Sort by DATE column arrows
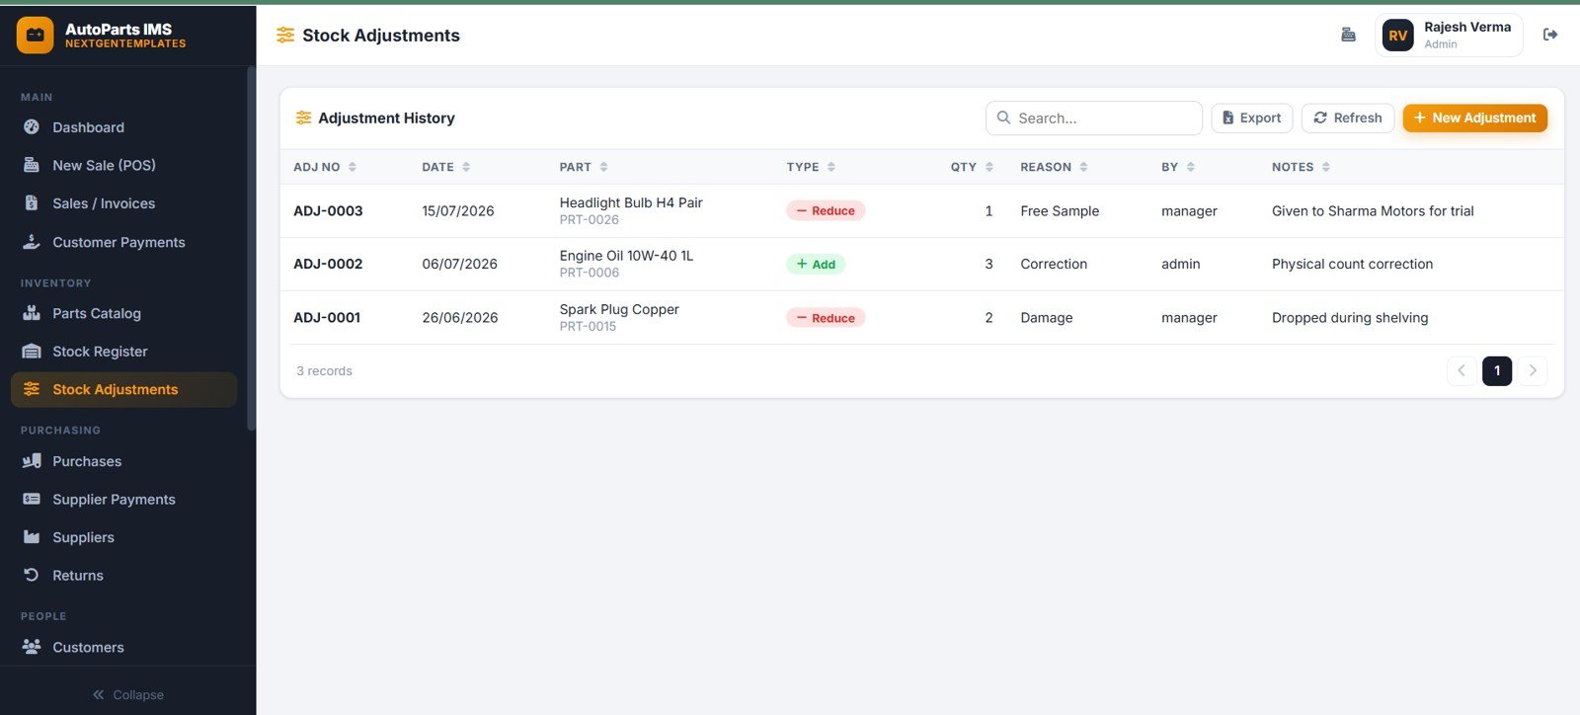Viewport: 1580px width, 715px height. point(466,167)
